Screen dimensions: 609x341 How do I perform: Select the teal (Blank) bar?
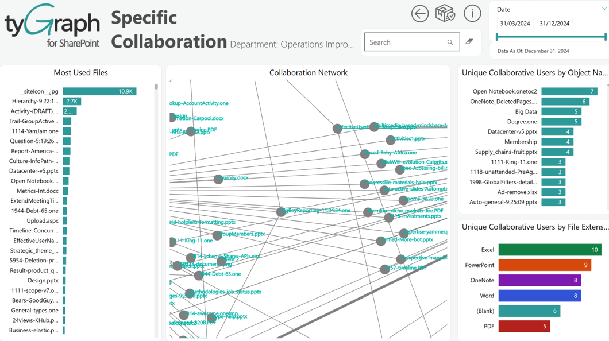click(x=529, y=311)
